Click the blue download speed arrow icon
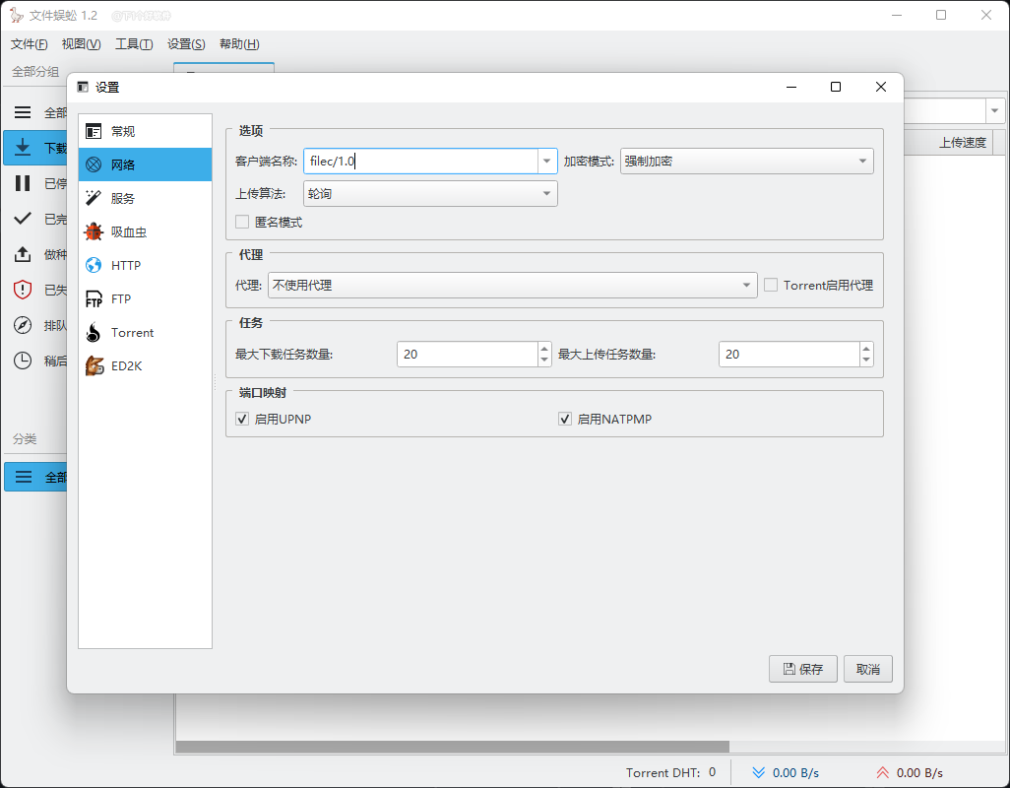1010x788 pixels. coord(759,772)
